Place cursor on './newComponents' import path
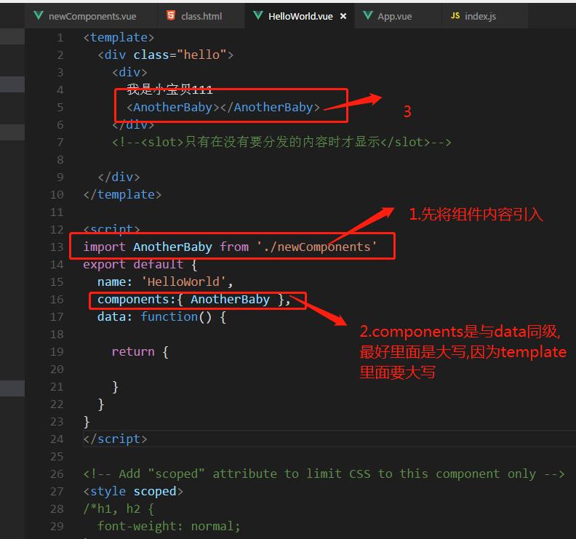Image resolution: width=576 pixels, height=539 pixels. pos(316,247)
